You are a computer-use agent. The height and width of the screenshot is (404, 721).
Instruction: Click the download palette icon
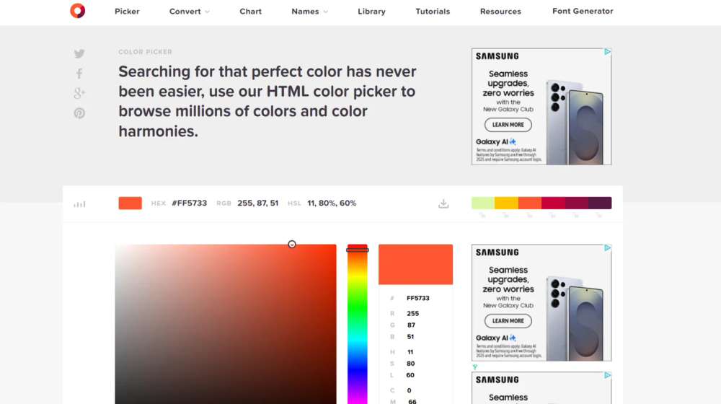tap(443, 203)
